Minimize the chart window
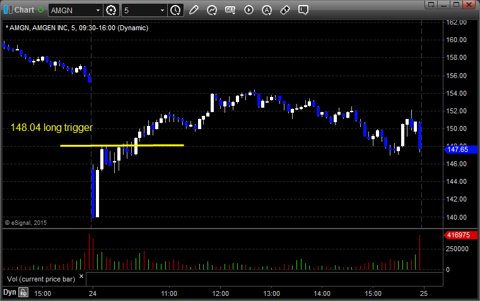Image resolution: width=480 pixels, height=301 pixels. click(x=444, y=4)
